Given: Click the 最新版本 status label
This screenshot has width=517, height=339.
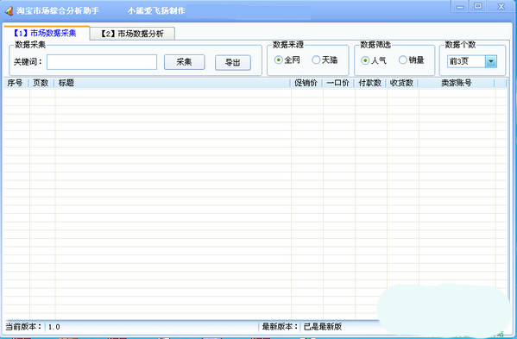Looking at the screenshot, I should [x=280, y=327].
